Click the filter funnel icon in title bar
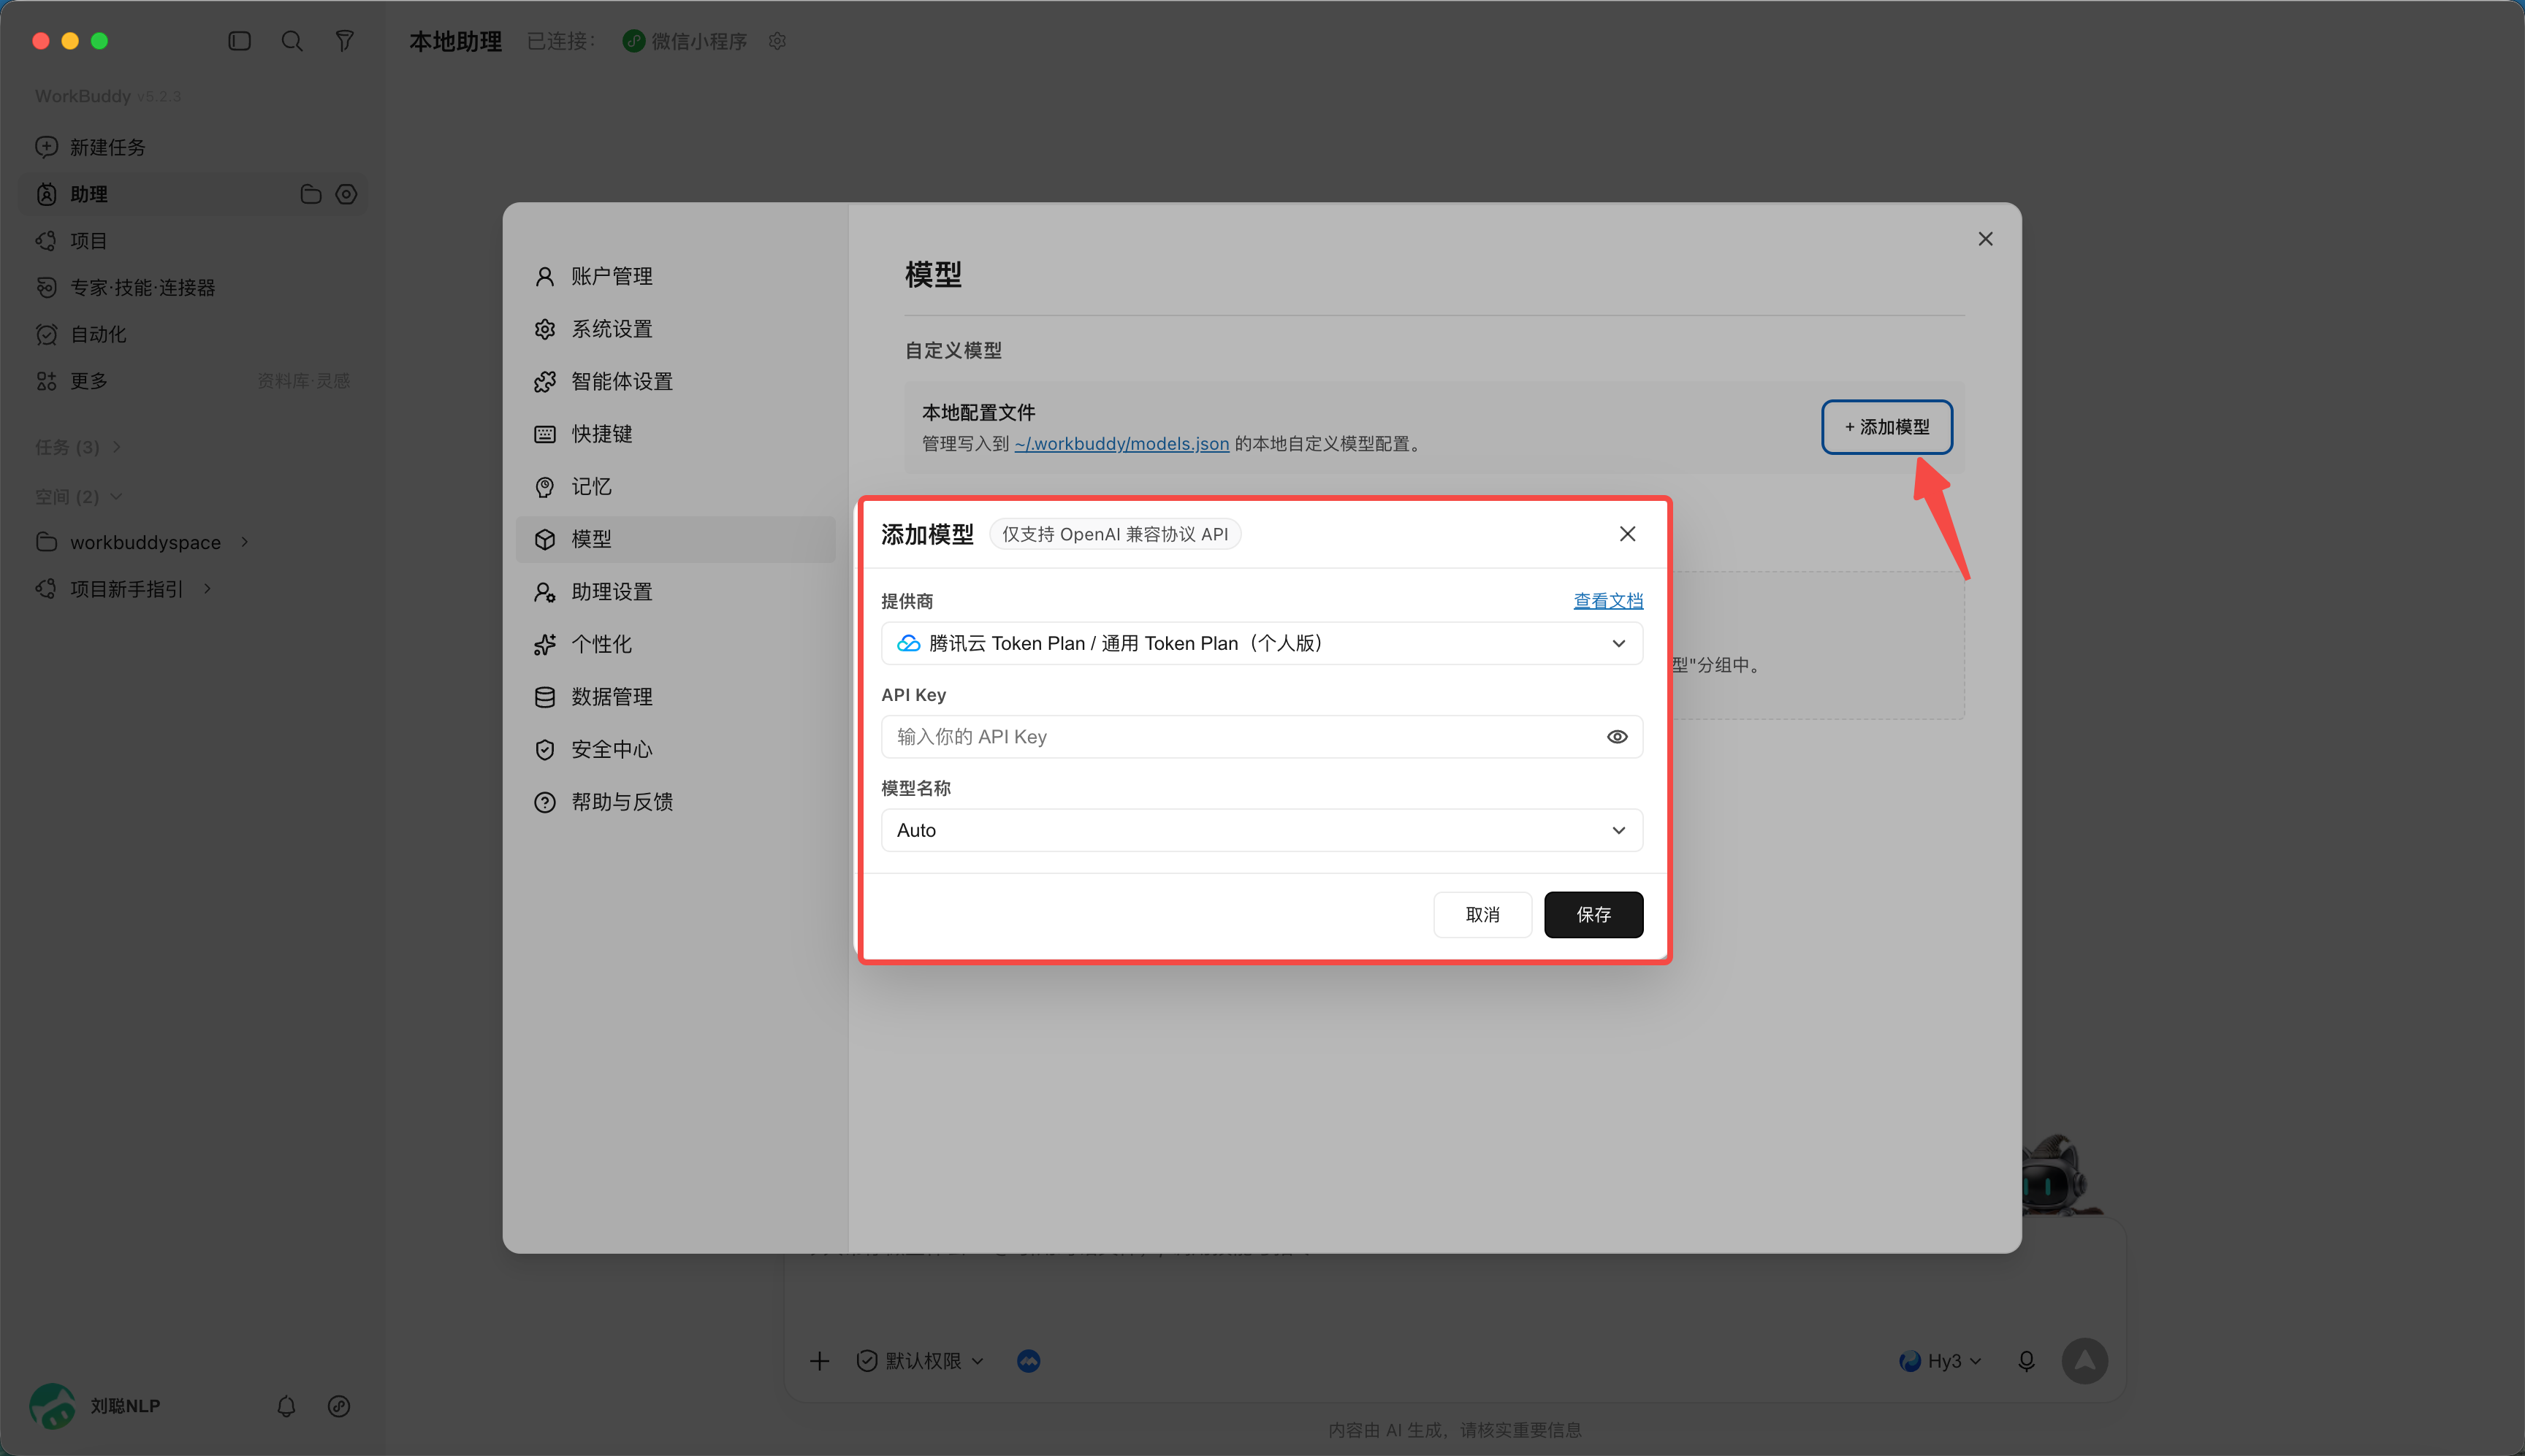 tap(344, 41)
